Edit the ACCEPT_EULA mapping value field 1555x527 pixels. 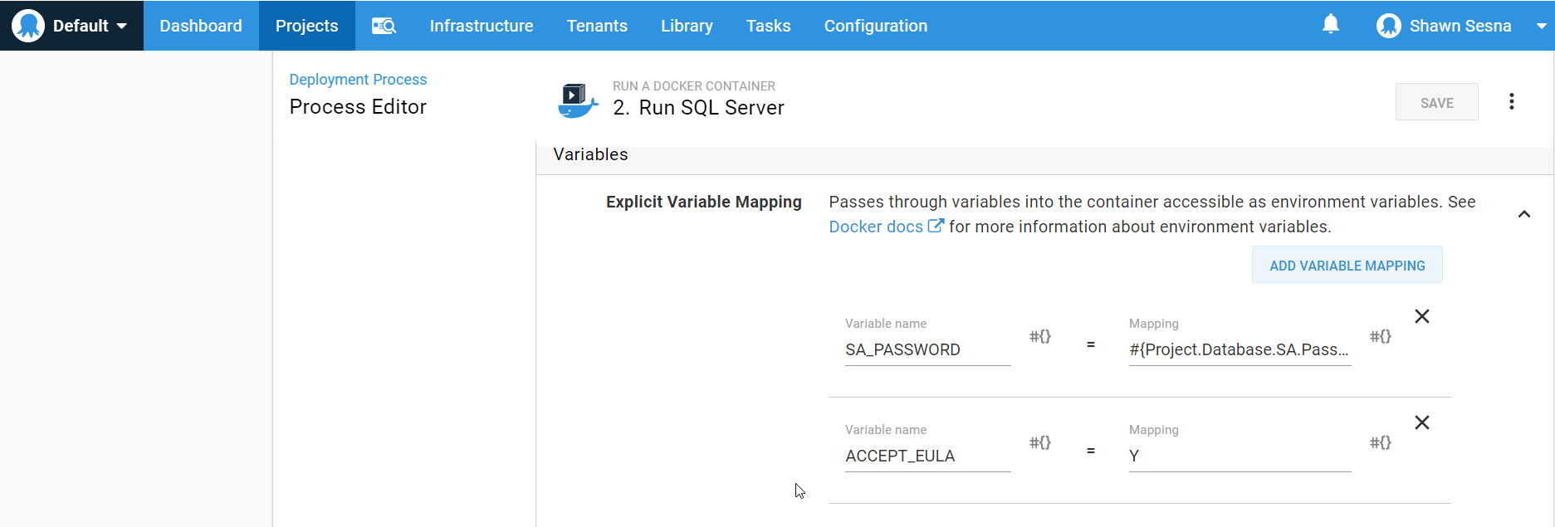click(x=1239, y=456)
